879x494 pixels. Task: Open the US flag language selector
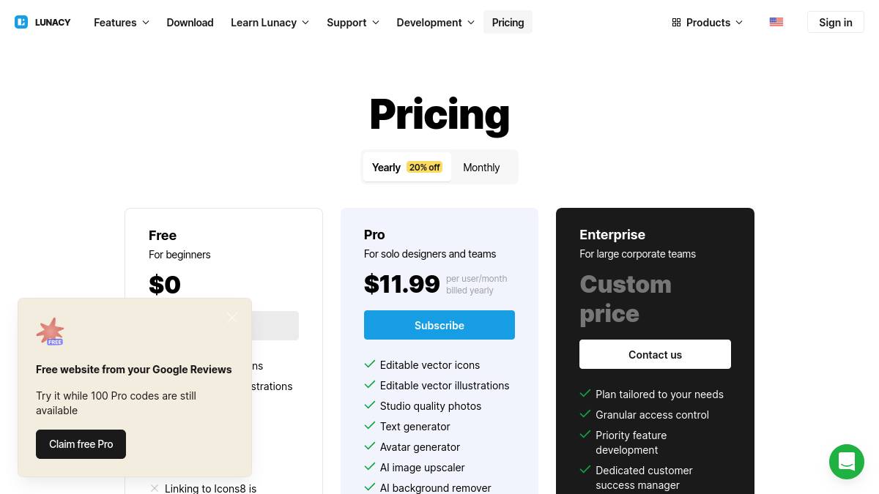tap(776, 22)
